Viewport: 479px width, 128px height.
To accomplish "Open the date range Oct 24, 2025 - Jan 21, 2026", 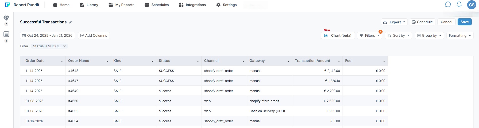I will [47, 35].
